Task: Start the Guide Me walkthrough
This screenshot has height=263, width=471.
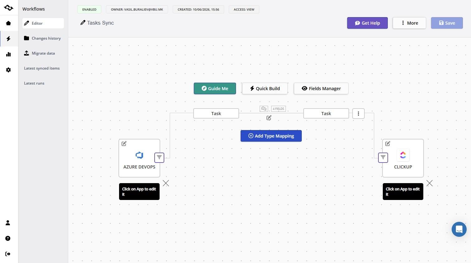Action: point(215,89)
